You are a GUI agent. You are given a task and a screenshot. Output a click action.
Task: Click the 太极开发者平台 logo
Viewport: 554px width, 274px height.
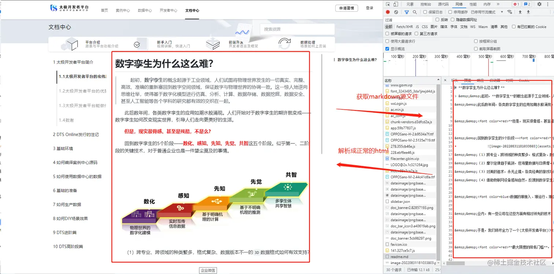click(69, 8)
